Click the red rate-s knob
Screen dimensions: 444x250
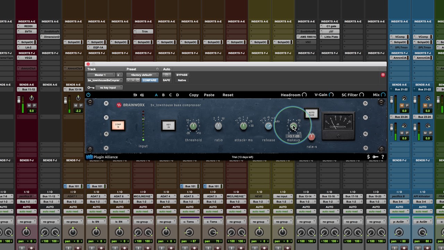point(311,137)
